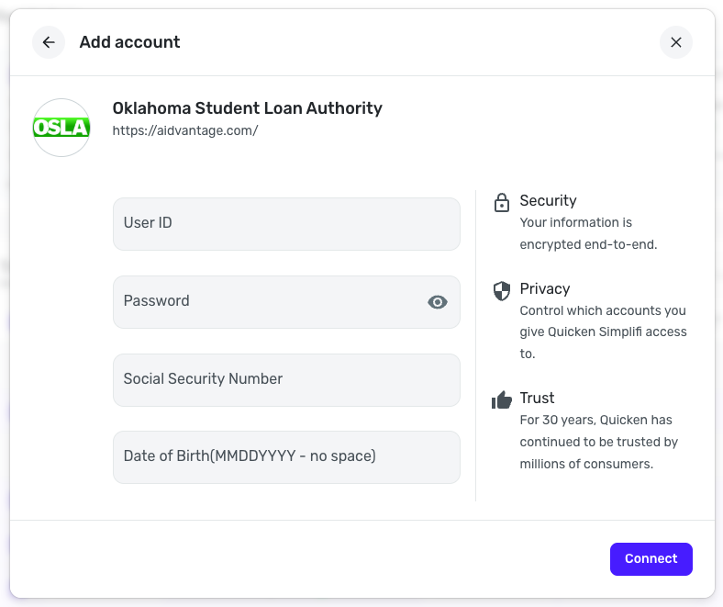This screenshot has width=723, height=607.
Task: Click the Quicken Simplifi access description
Action: coord(603,332)
